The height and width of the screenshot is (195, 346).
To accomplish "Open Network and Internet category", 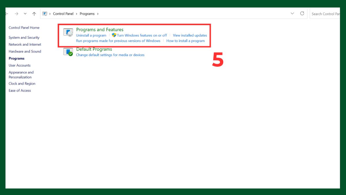I will click(x=25, y=44).
